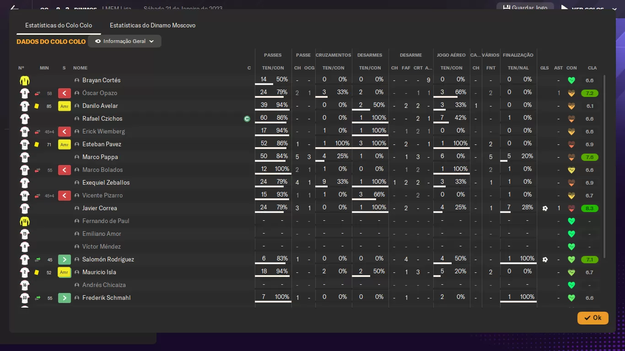Click Óscar Opazo red substituted-off badge

64,93
